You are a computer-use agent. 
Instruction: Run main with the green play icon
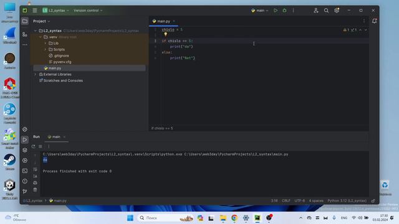(x=276, y=11)
